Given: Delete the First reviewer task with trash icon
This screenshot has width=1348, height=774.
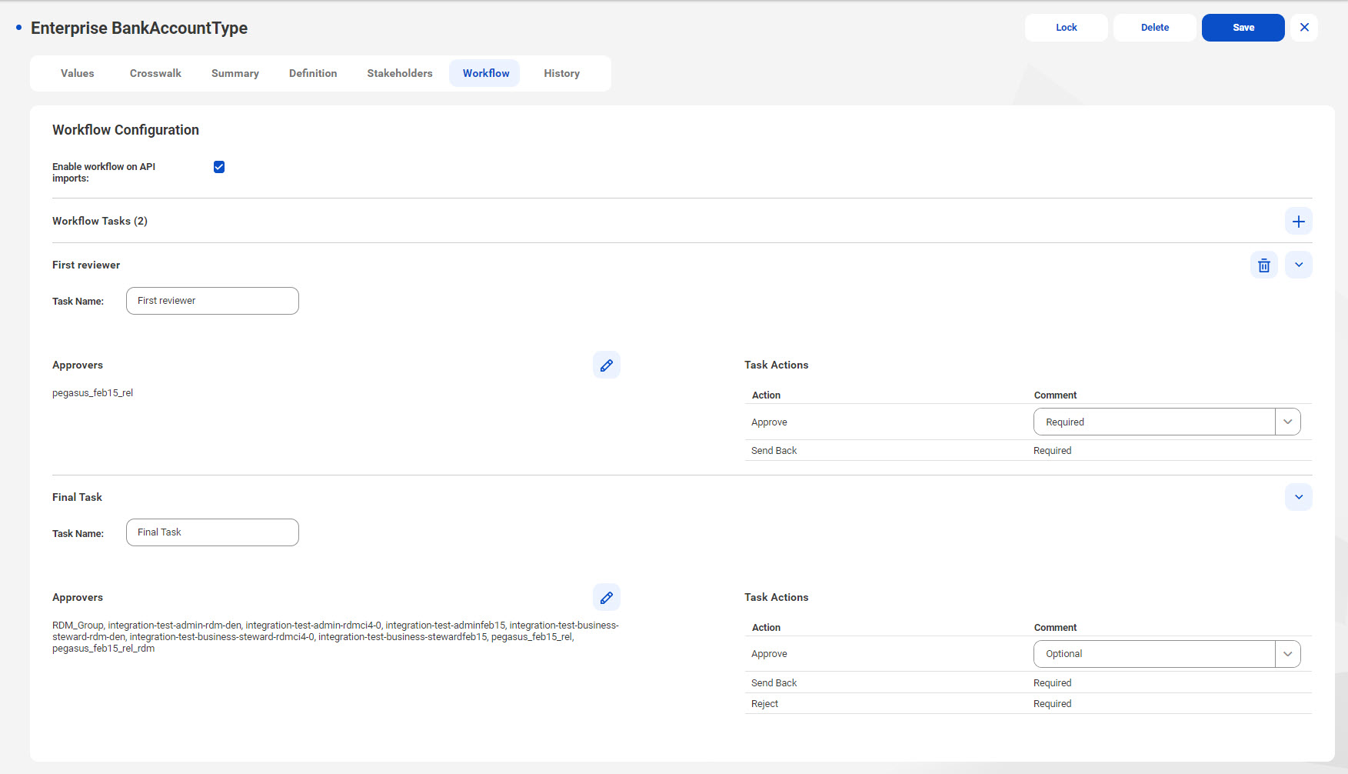Looking at the screenshot, I should tap(1263, 265).
